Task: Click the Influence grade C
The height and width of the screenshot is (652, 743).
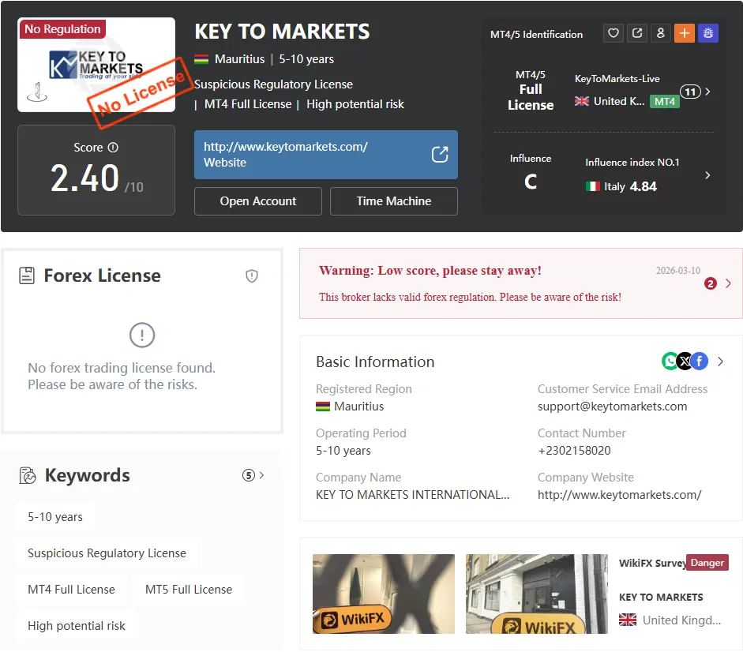Action: click(x=531, y=182)
